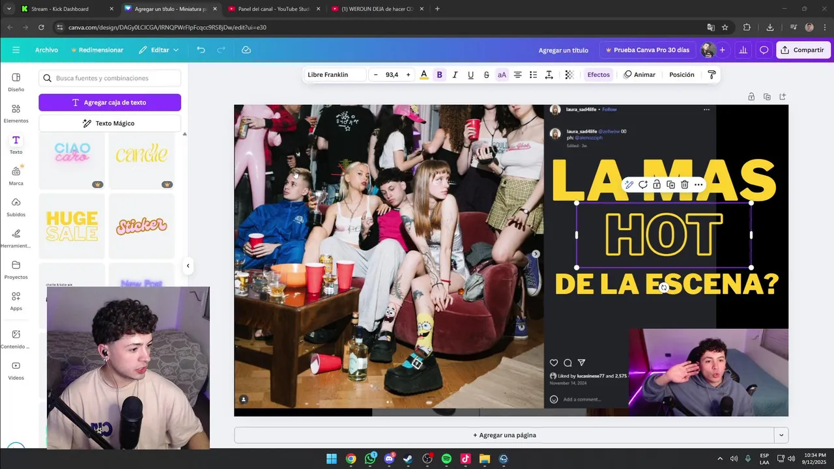
Task: Open the Posición panel
Action: pyautogui.click(x=682, y=75)
